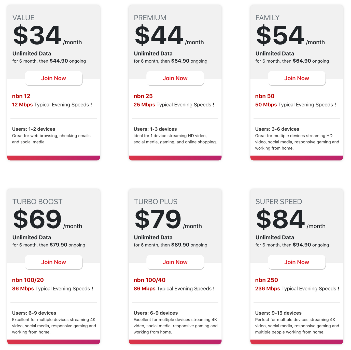Select the nbn 12 speed tier label
Screen dimensions: 351x350
21,96
